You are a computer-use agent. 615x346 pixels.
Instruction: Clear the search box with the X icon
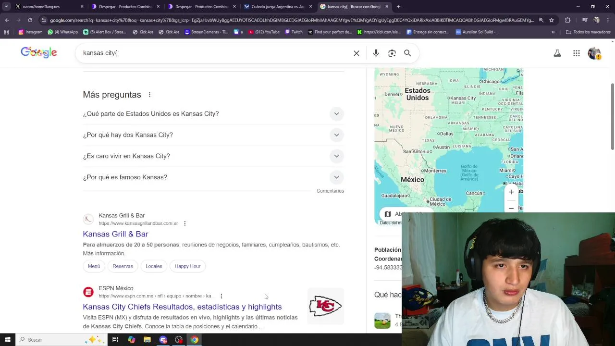coord(357,53)
